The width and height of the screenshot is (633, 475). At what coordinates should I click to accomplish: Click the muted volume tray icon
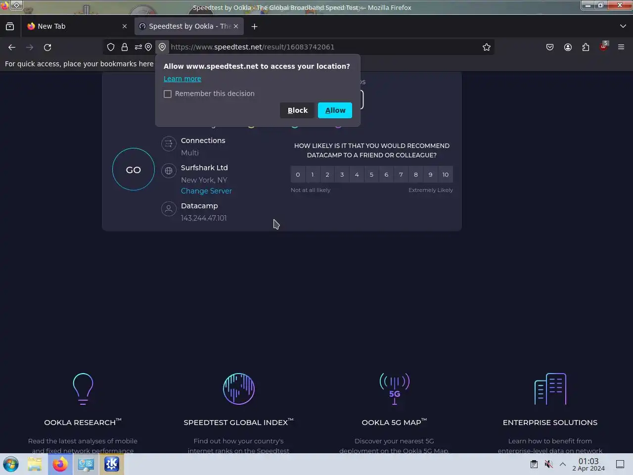(x=548, y=464)
